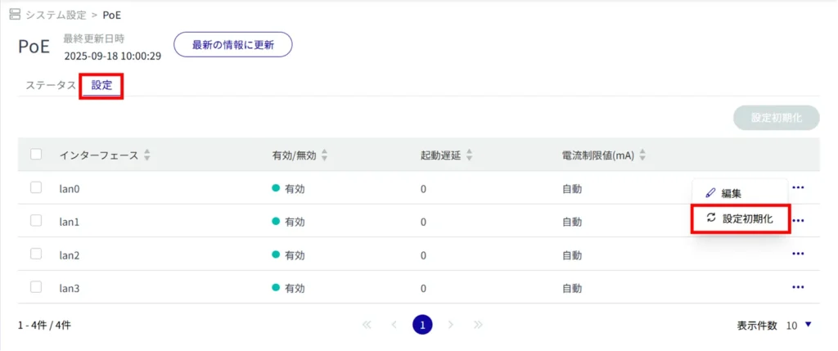The image size is (838, 351).
Task: Click the sort arrows beside インターフェース
Action: 147,155
